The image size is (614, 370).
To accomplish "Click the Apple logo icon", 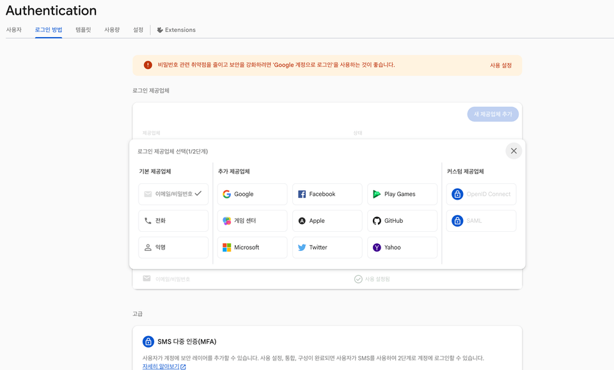I will tap(302, 221).
